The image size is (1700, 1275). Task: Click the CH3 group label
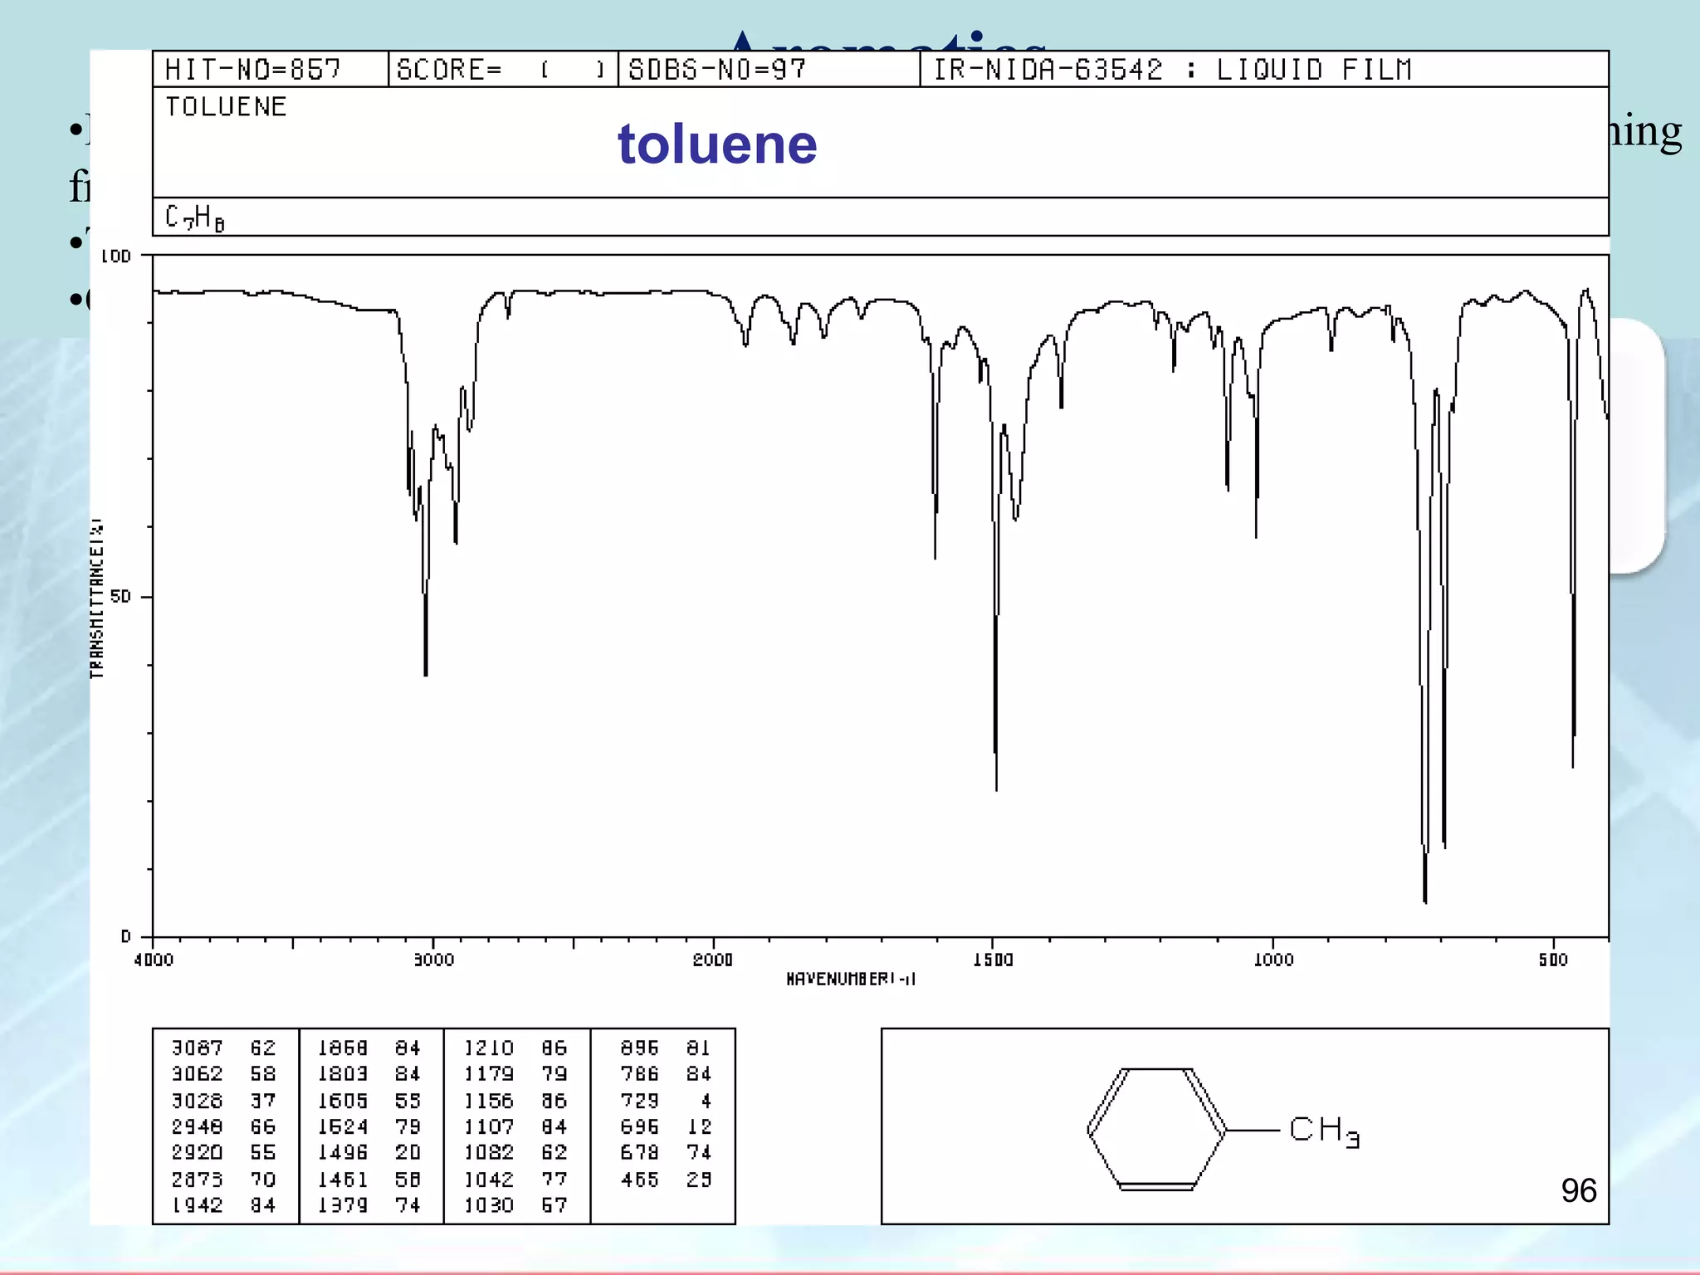1324,1131
